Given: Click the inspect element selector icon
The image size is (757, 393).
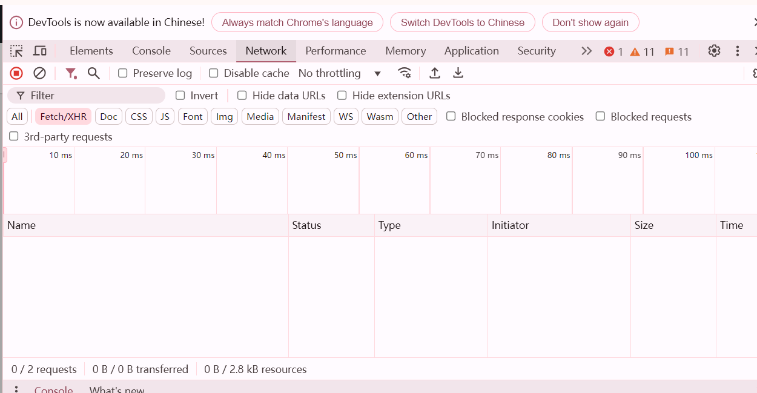Looking at the screenshot, I should click(x=16, y=51).
